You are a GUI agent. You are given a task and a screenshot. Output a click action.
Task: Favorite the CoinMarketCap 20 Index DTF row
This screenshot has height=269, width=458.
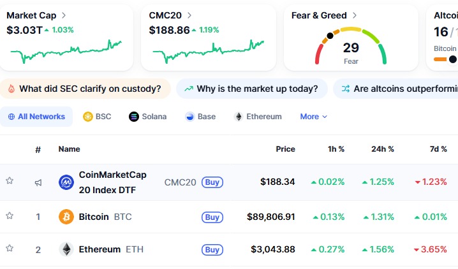(x=10, y=181)
